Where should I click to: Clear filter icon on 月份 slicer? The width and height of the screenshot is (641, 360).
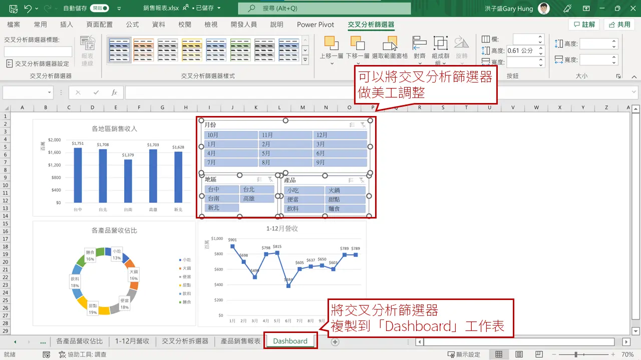point(363,125)
